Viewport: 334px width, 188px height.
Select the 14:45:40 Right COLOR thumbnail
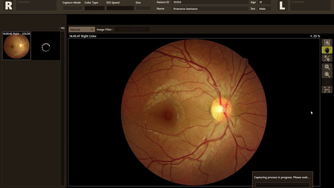click(16, 46)
